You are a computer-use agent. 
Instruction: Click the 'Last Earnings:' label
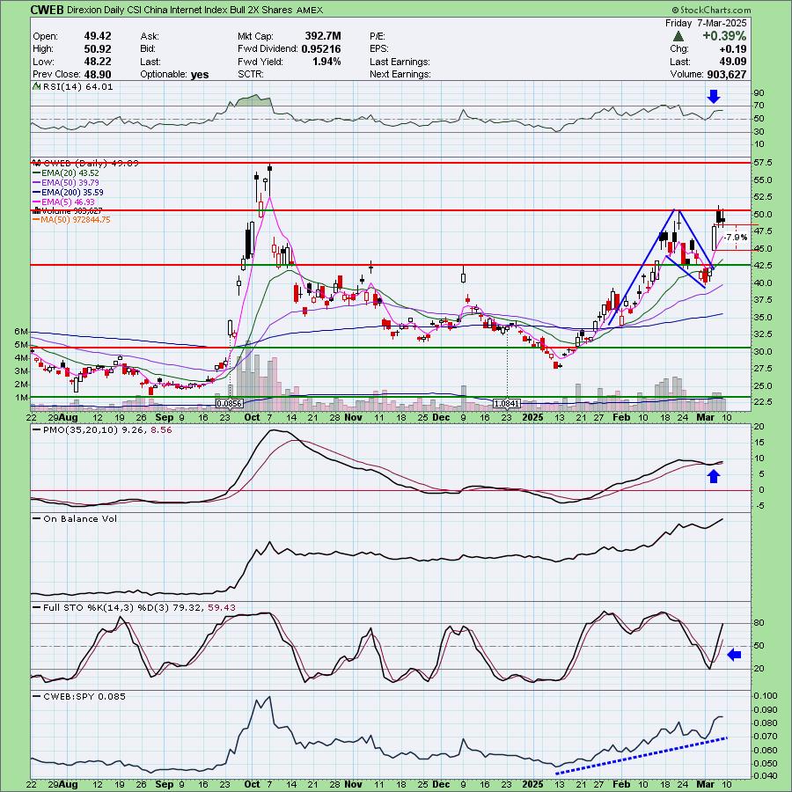[x=400, y=62]
